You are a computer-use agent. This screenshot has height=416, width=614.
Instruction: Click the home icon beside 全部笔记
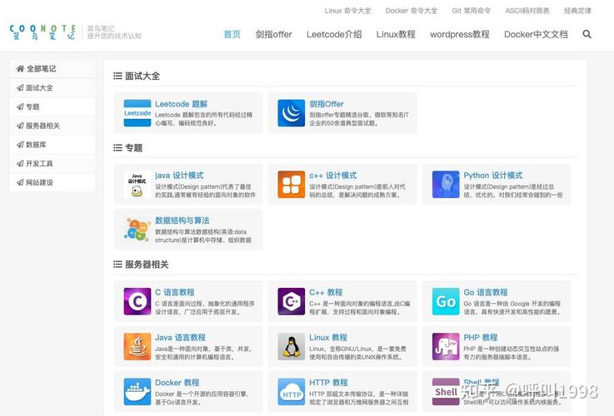(20, 69)
